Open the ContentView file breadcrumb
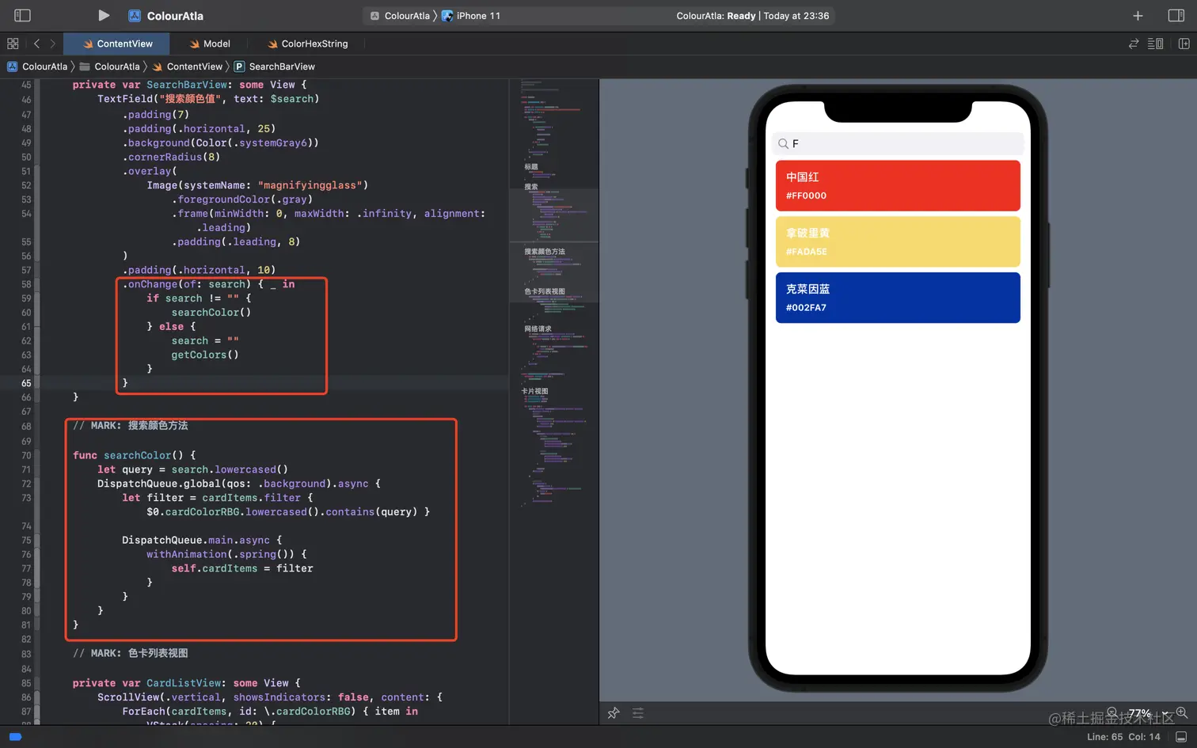The height and width of the screenshot is (748, 1197). 188,66
